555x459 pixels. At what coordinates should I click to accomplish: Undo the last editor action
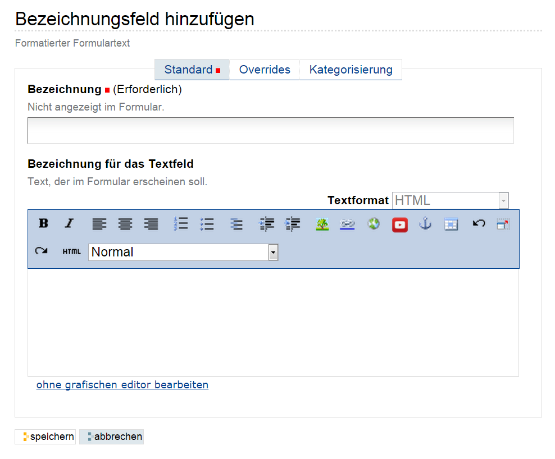point(479,223)
